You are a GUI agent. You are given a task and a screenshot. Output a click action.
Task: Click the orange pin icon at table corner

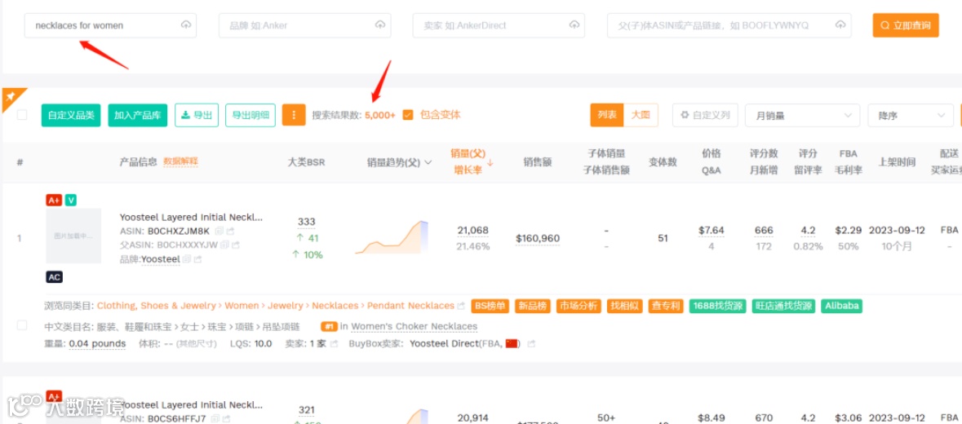pyautogui.click(x=11, y=97)
